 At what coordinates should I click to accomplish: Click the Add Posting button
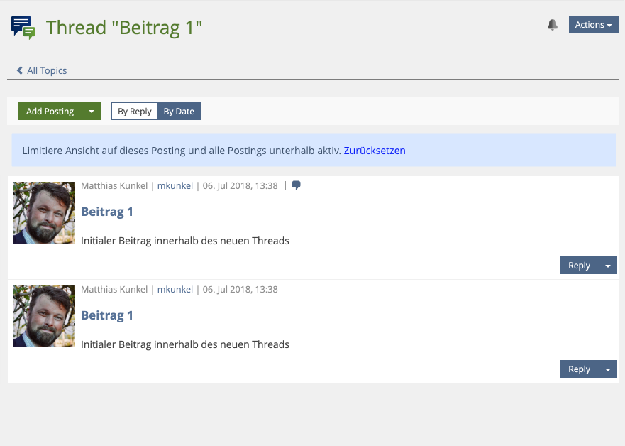(50, 111)
